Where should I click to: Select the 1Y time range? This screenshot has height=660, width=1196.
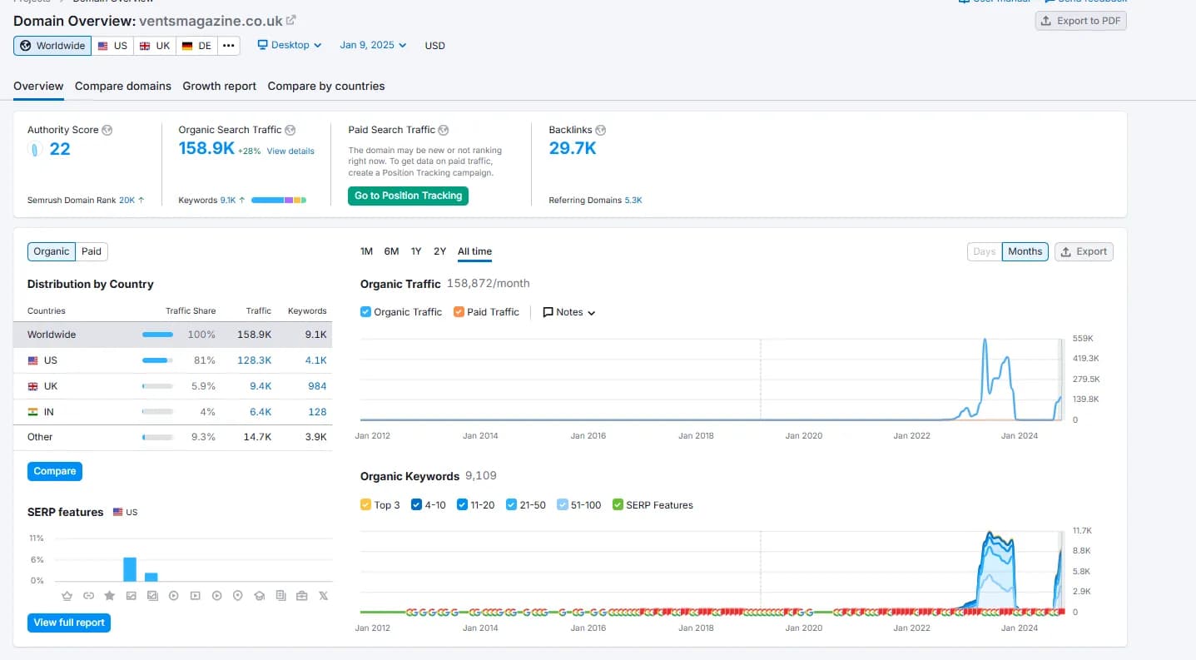[416, 251]
